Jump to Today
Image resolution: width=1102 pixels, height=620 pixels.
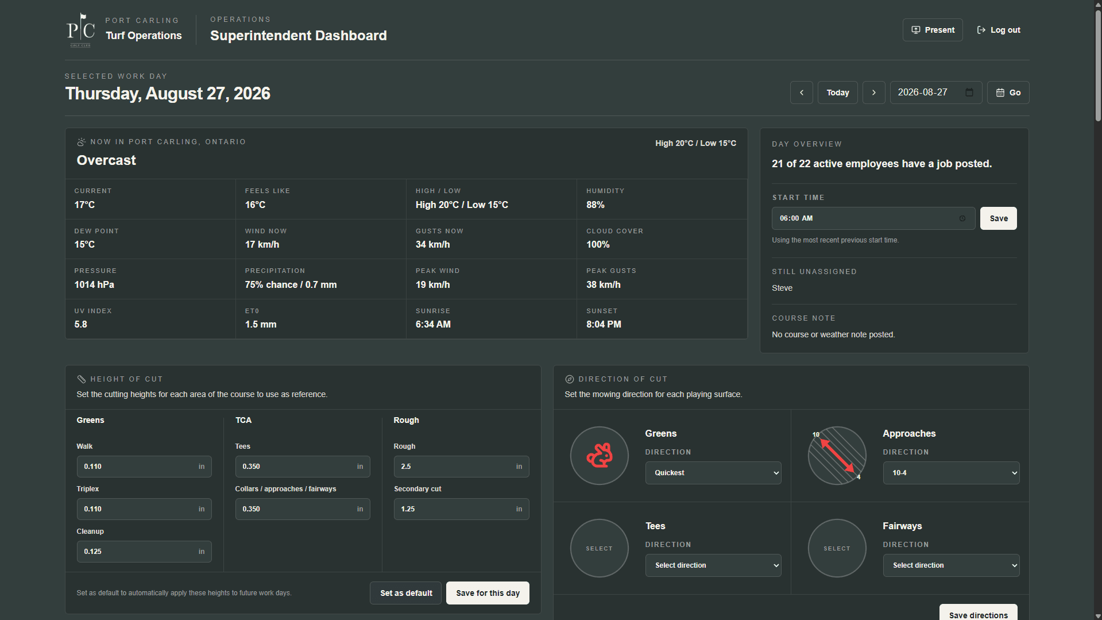[838, 93]
